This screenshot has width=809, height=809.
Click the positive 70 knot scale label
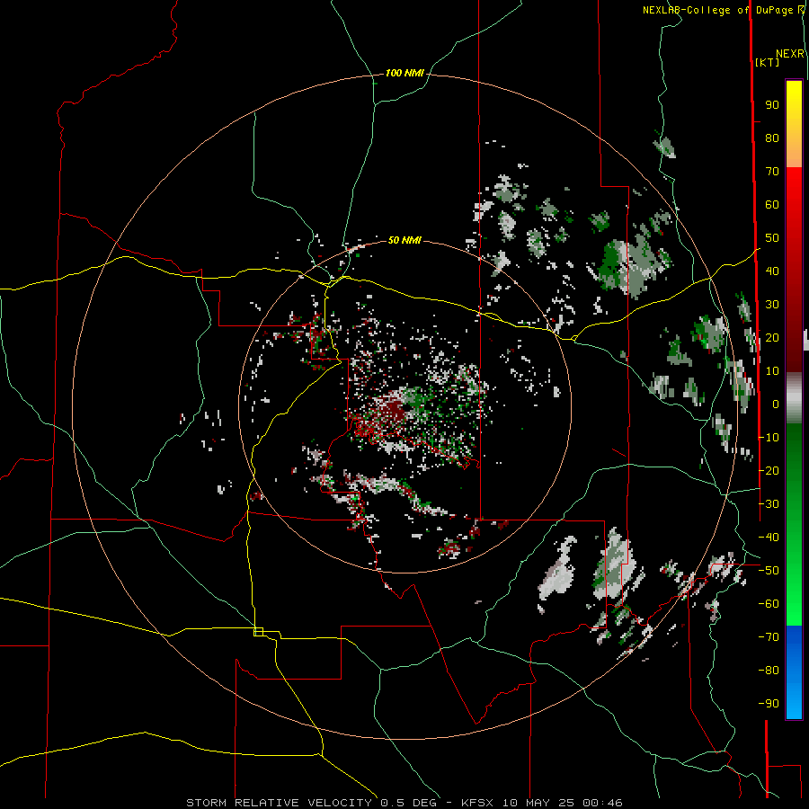[x=772, y=172]
